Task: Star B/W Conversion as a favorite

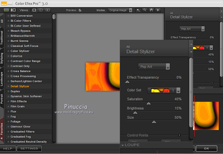Action: click(8, 16)
